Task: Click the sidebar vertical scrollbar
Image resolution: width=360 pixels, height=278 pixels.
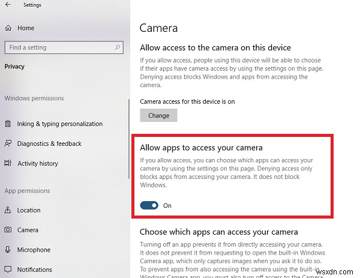Action: point(128,138)
